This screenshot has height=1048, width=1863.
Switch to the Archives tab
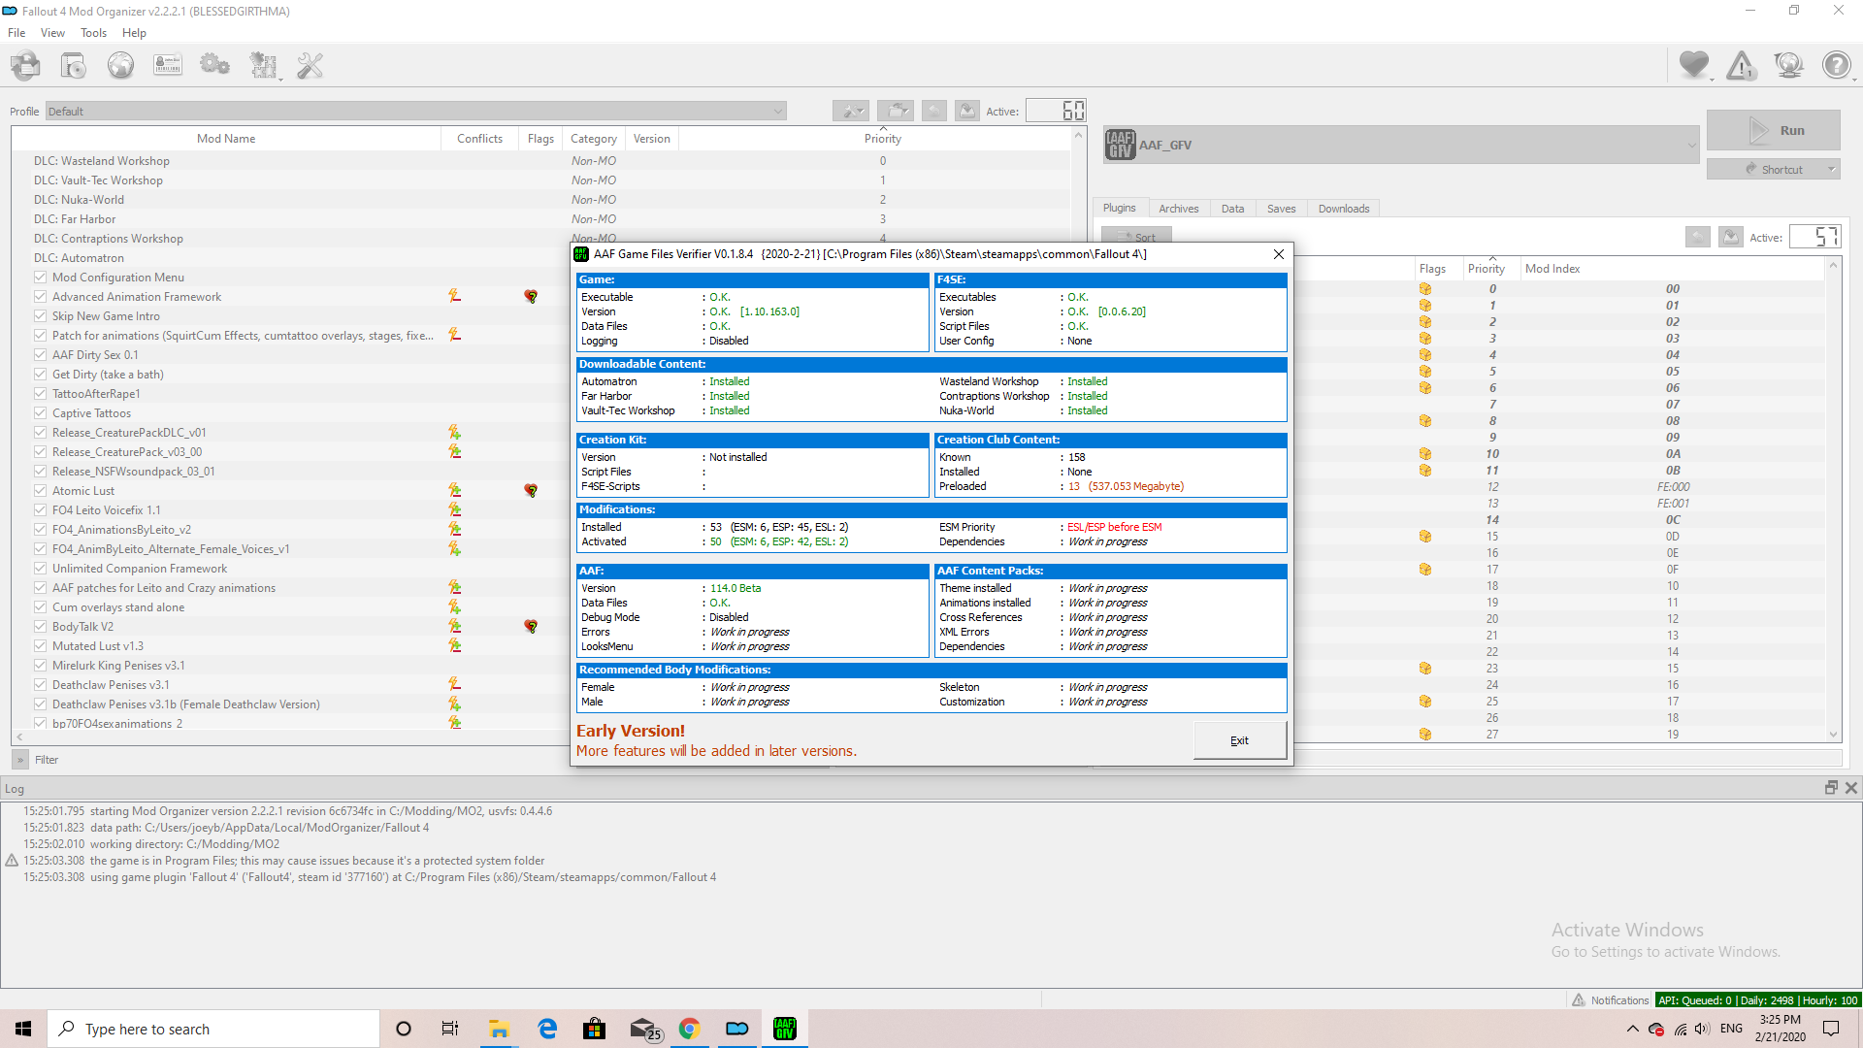[x=1178, y=208]
